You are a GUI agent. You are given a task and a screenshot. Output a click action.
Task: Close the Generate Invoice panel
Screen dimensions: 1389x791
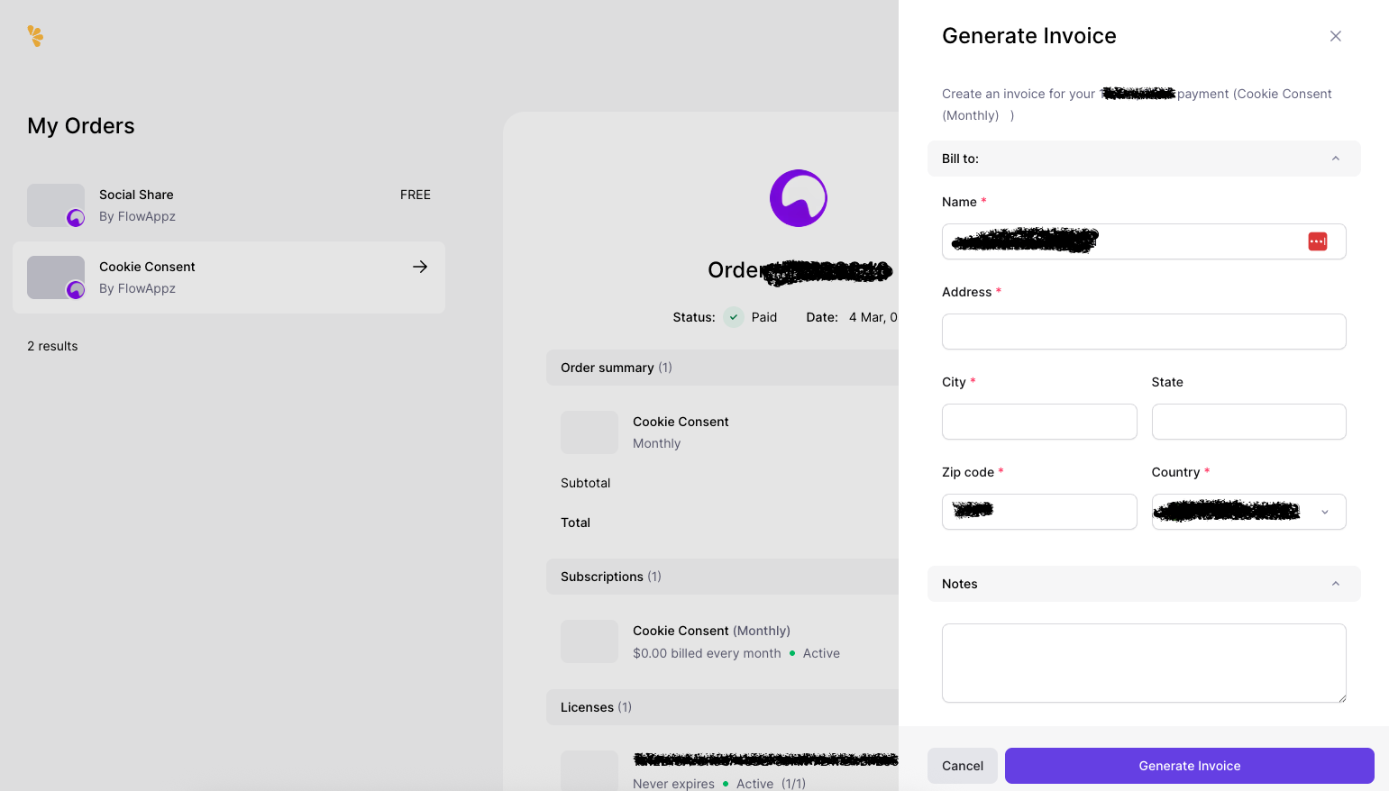[x=1335, y=36]
